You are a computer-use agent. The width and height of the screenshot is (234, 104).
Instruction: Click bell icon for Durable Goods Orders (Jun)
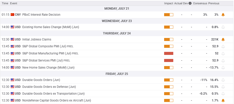[223, 80]
